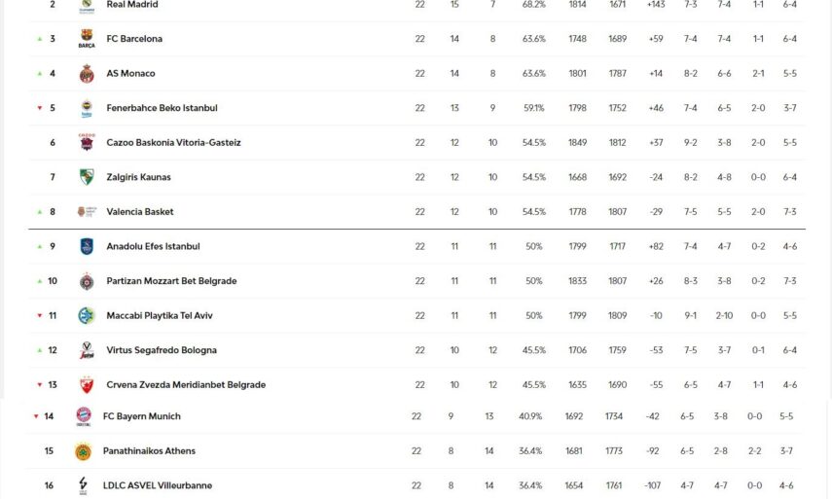Screen dimensions: 832x499
Task: Click the Partizan Mozzart Bet logo
Action: [87, 281]
